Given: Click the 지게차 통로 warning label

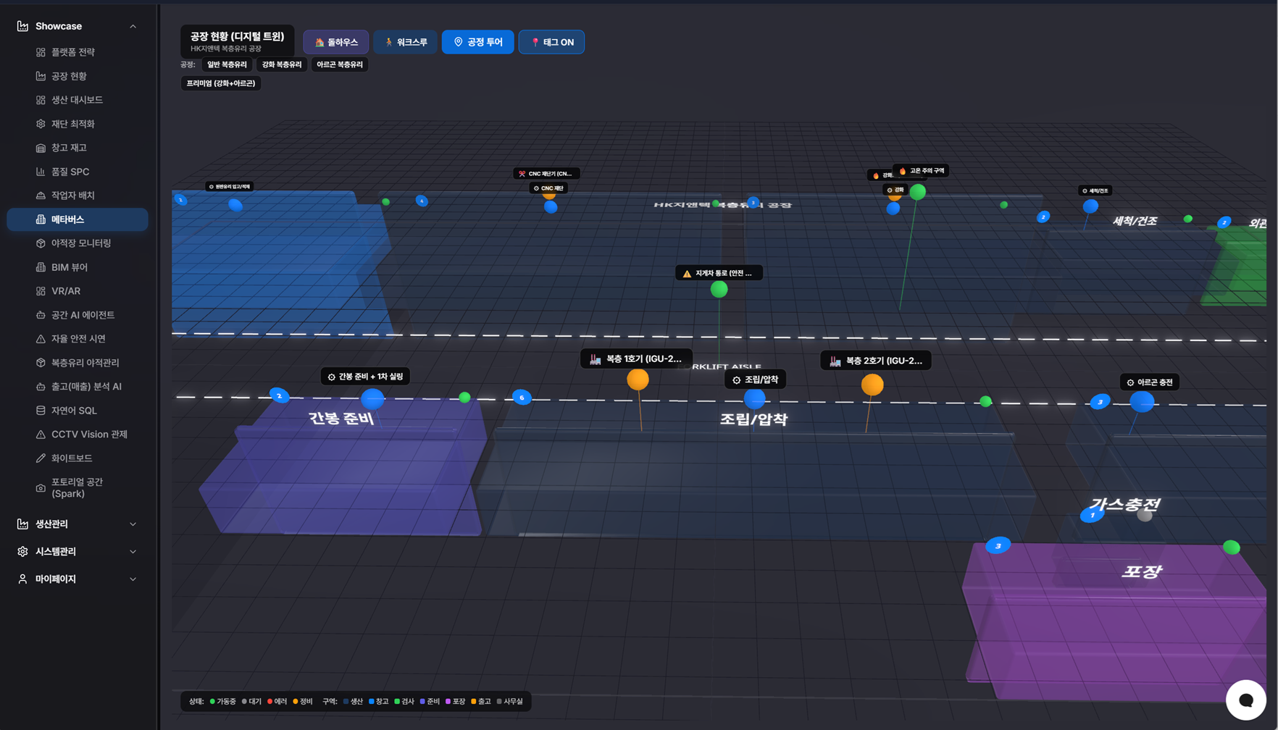Looking at the screenshot, I should [x=719, y=273].
